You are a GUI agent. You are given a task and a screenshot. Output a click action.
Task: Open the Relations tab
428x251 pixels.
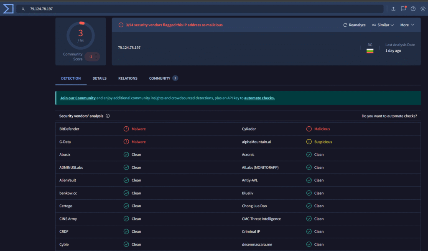pos(128,78)
